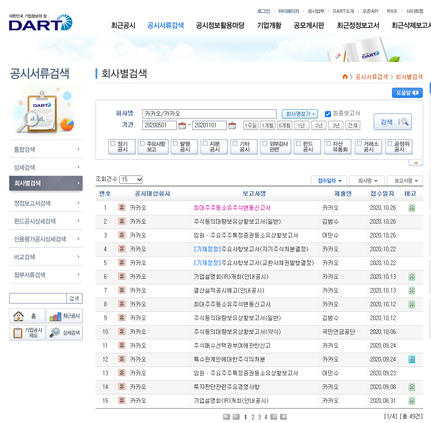Set the period to 6개월
This screenshot has width=431, height=423.
point(285,125)
